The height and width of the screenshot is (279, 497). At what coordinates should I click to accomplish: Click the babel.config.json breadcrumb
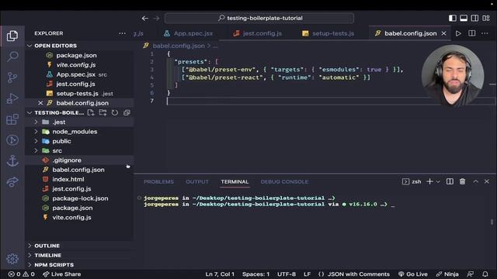tap(179, 46)
